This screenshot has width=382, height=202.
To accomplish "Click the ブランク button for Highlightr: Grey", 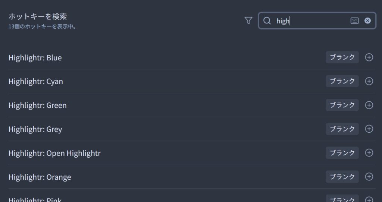I will [x=342, y=129].
